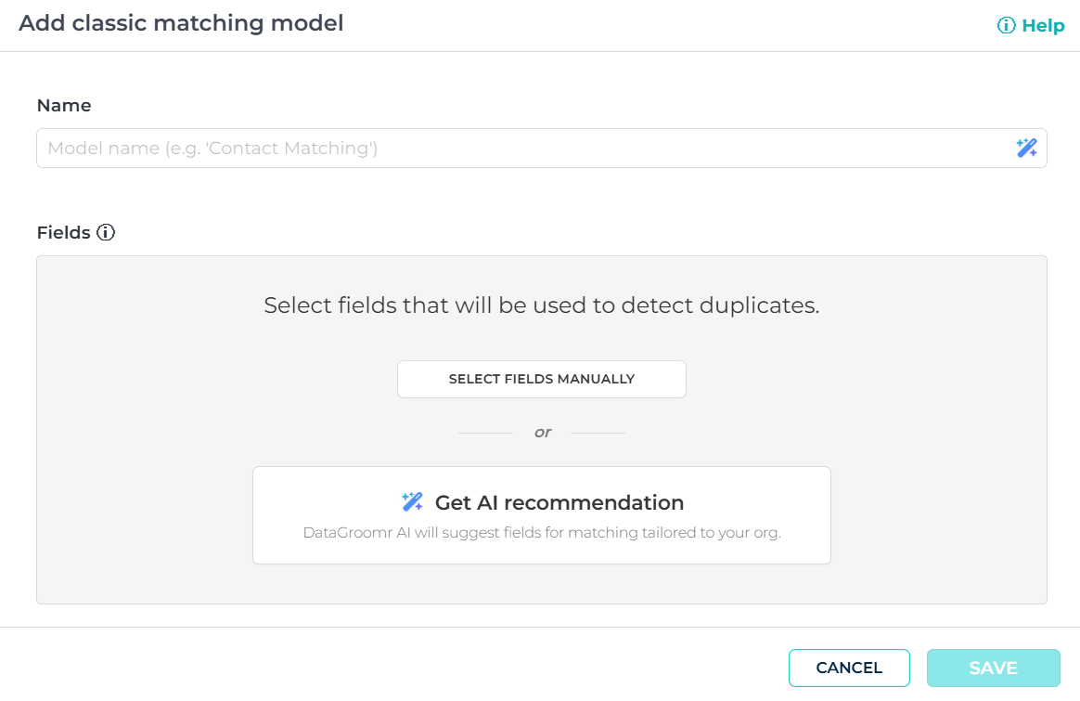Screen dimensions: 1080x701
Task: Open the Help link
Action: point(1042,25)
